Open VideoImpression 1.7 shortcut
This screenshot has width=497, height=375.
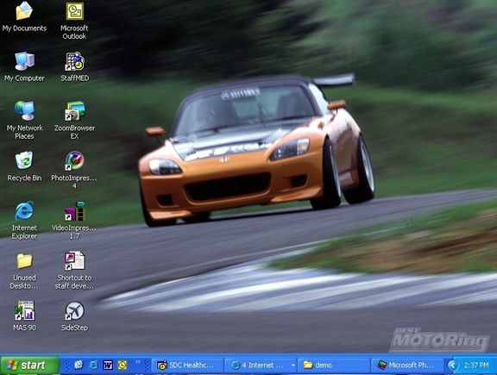pos(74,220)
